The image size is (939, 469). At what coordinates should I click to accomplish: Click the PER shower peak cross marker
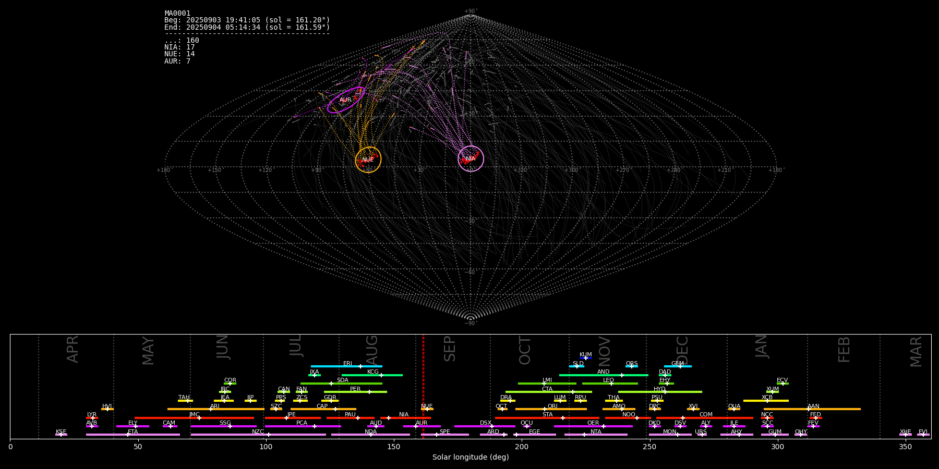(x=369, y=392)
